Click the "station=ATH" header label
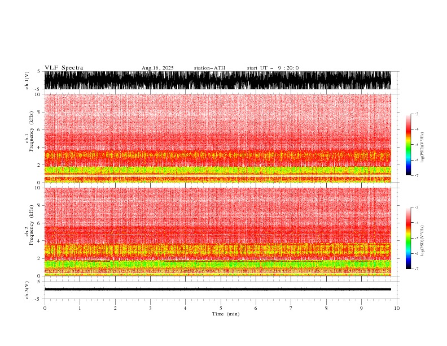Image resolution: width=447 pixels, height=346 pixels. 209,68
